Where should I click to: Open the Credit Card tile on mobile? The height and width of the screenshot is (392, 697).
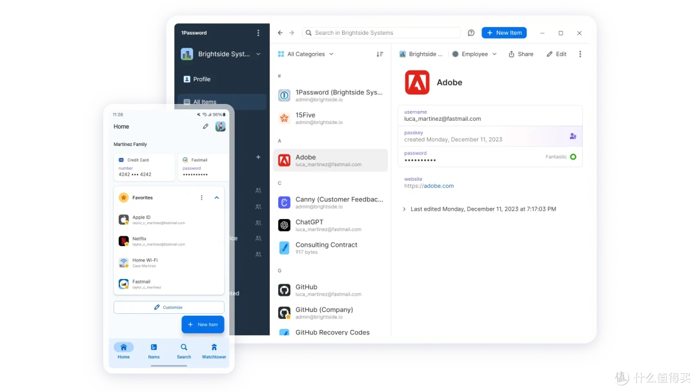(x=144, y=167)
